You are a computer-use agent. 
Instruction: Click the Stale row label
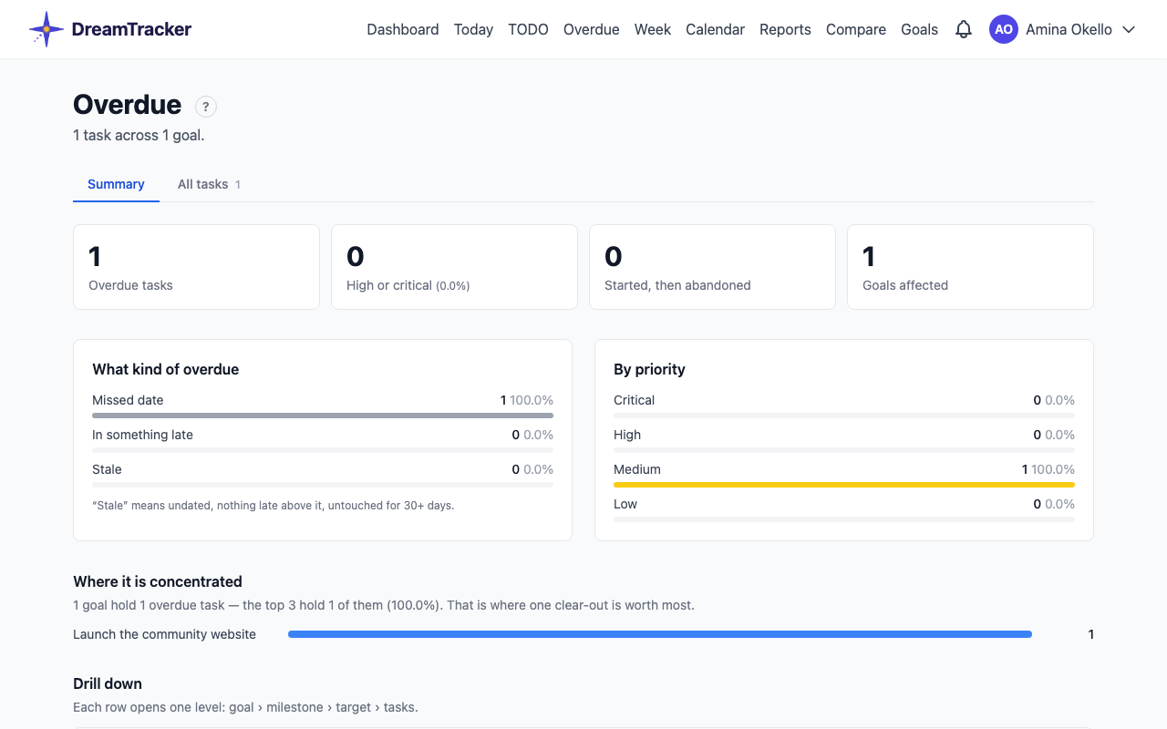pos(107,469)
